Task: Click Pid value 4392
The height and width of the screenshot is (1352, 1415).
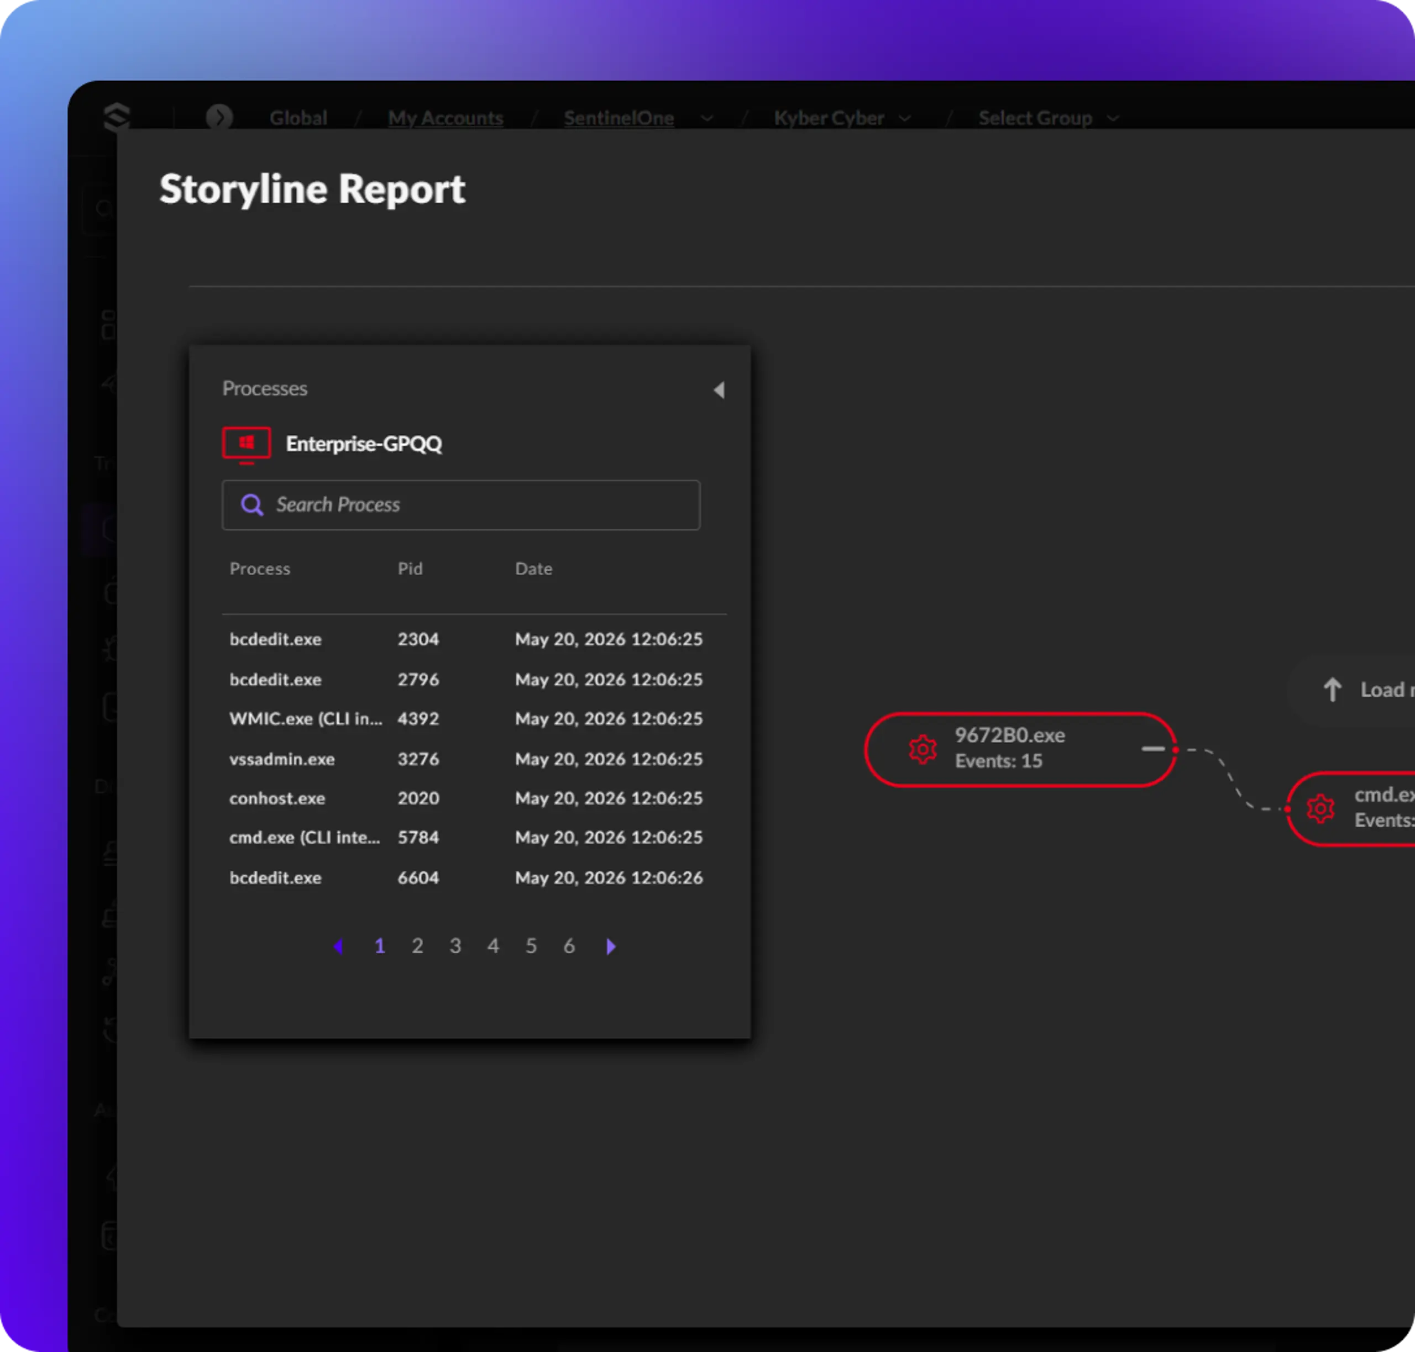Action: click(x=418, y=719)
